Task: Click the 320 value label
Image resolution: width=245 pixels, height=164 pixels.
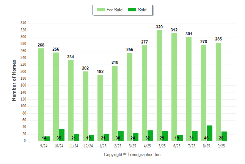Action: pos(159,27)
